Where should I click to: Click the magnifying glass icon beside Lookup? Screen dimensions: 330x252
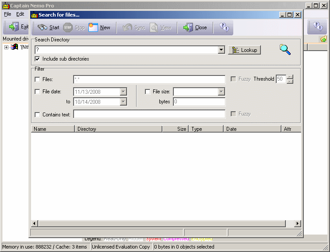click(x=285, y=49)
